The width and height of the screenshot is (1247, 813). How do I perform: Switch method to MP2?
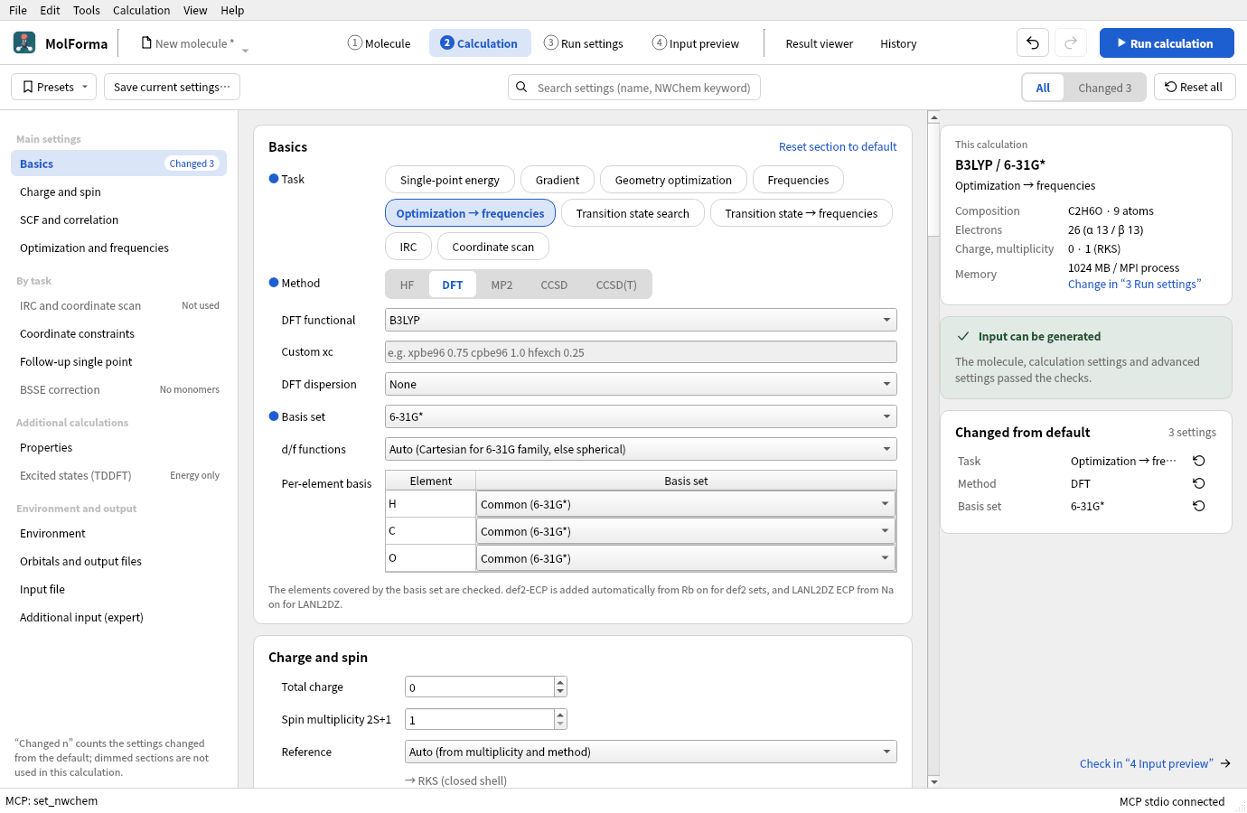[502, 285]
